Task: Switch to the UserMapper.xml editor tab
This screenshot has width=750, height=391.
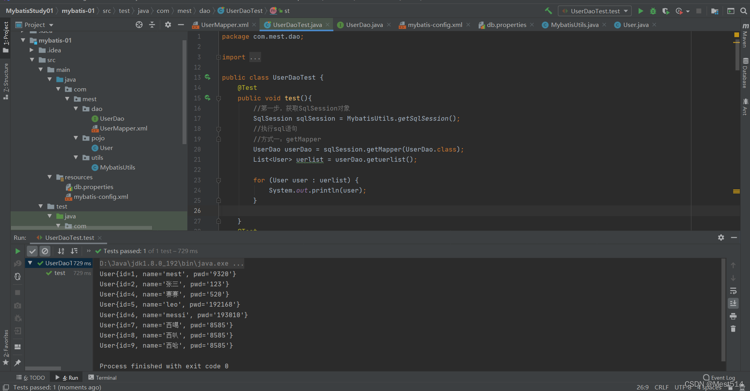Action: point(224,25)
